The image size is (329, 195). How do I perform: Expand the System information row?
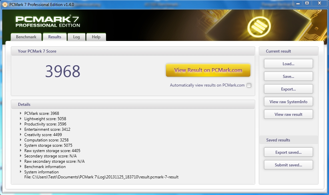(21, 172)
